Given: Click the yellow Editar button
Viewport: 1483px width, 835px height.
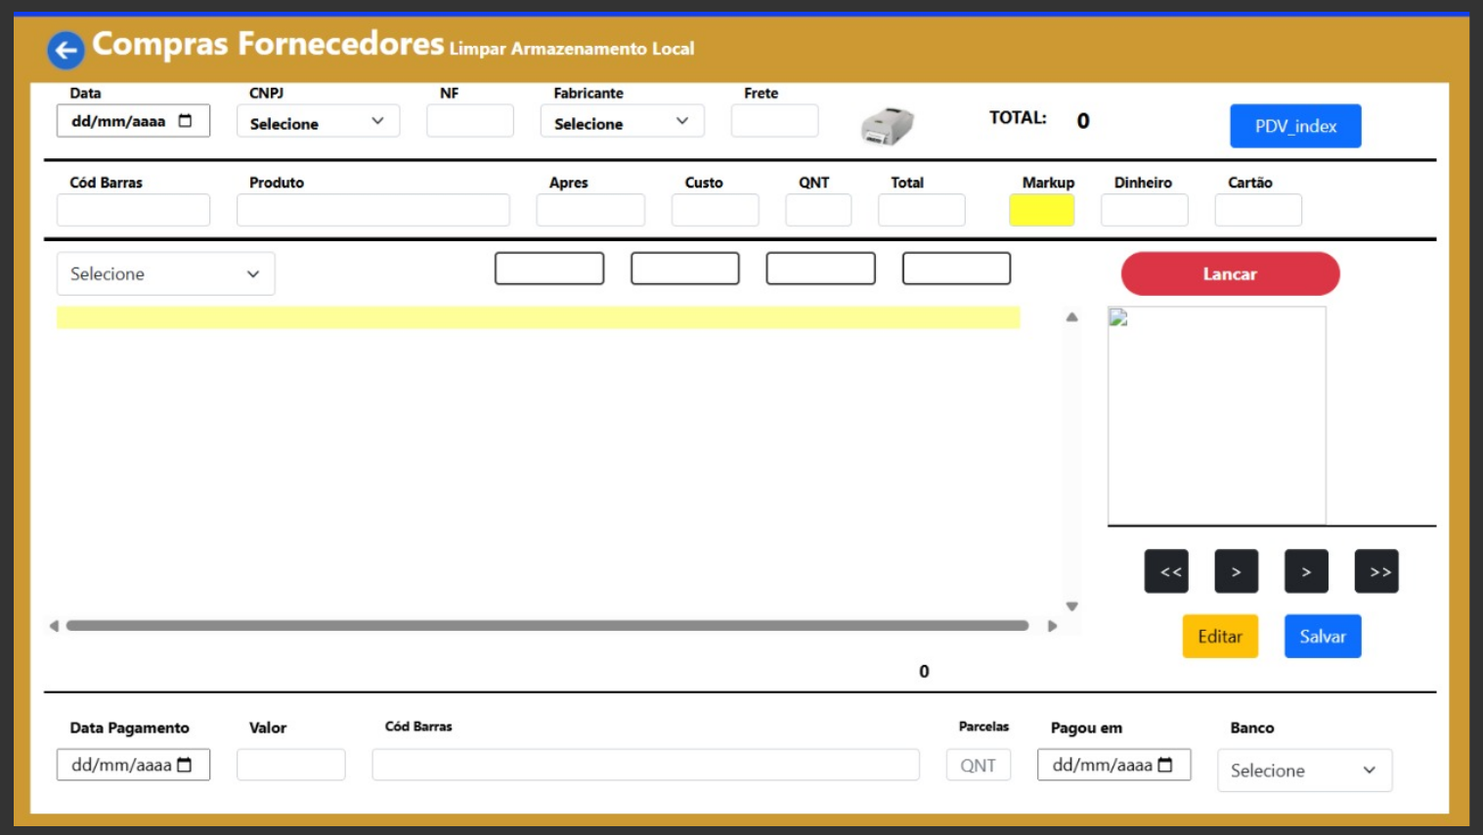Looking at the screenshot, I should pos(1219,637).
